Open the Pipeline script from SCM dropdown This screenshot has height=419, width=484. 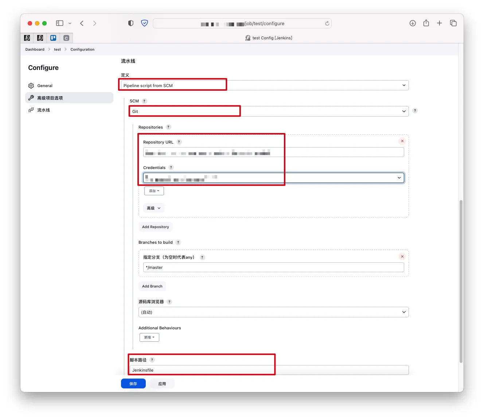click(265, 85)
